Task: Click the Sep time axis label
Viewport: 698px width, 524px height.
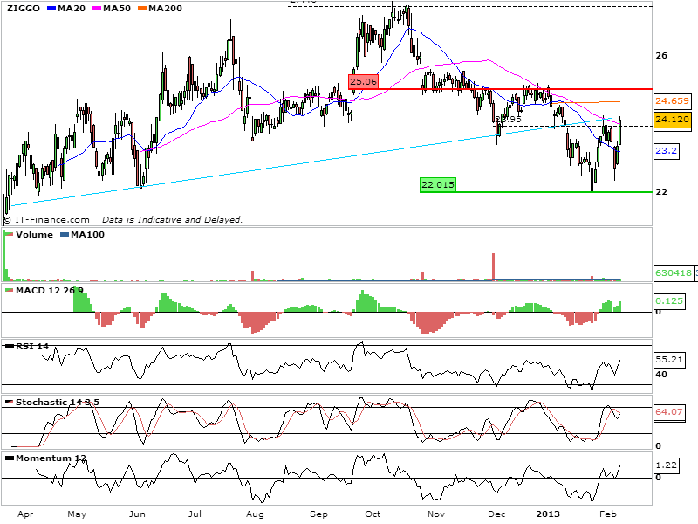Action: click(318, 514)
